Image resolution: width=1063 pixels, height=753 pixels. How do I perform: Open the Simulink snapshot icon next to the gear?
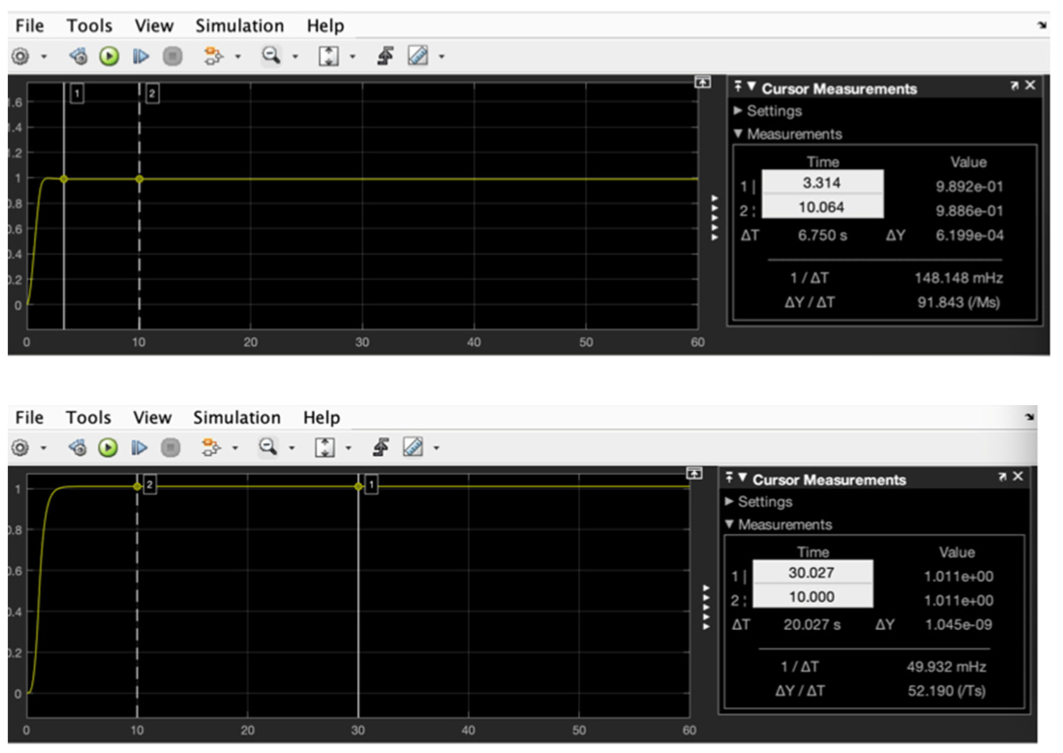point(79,56)
